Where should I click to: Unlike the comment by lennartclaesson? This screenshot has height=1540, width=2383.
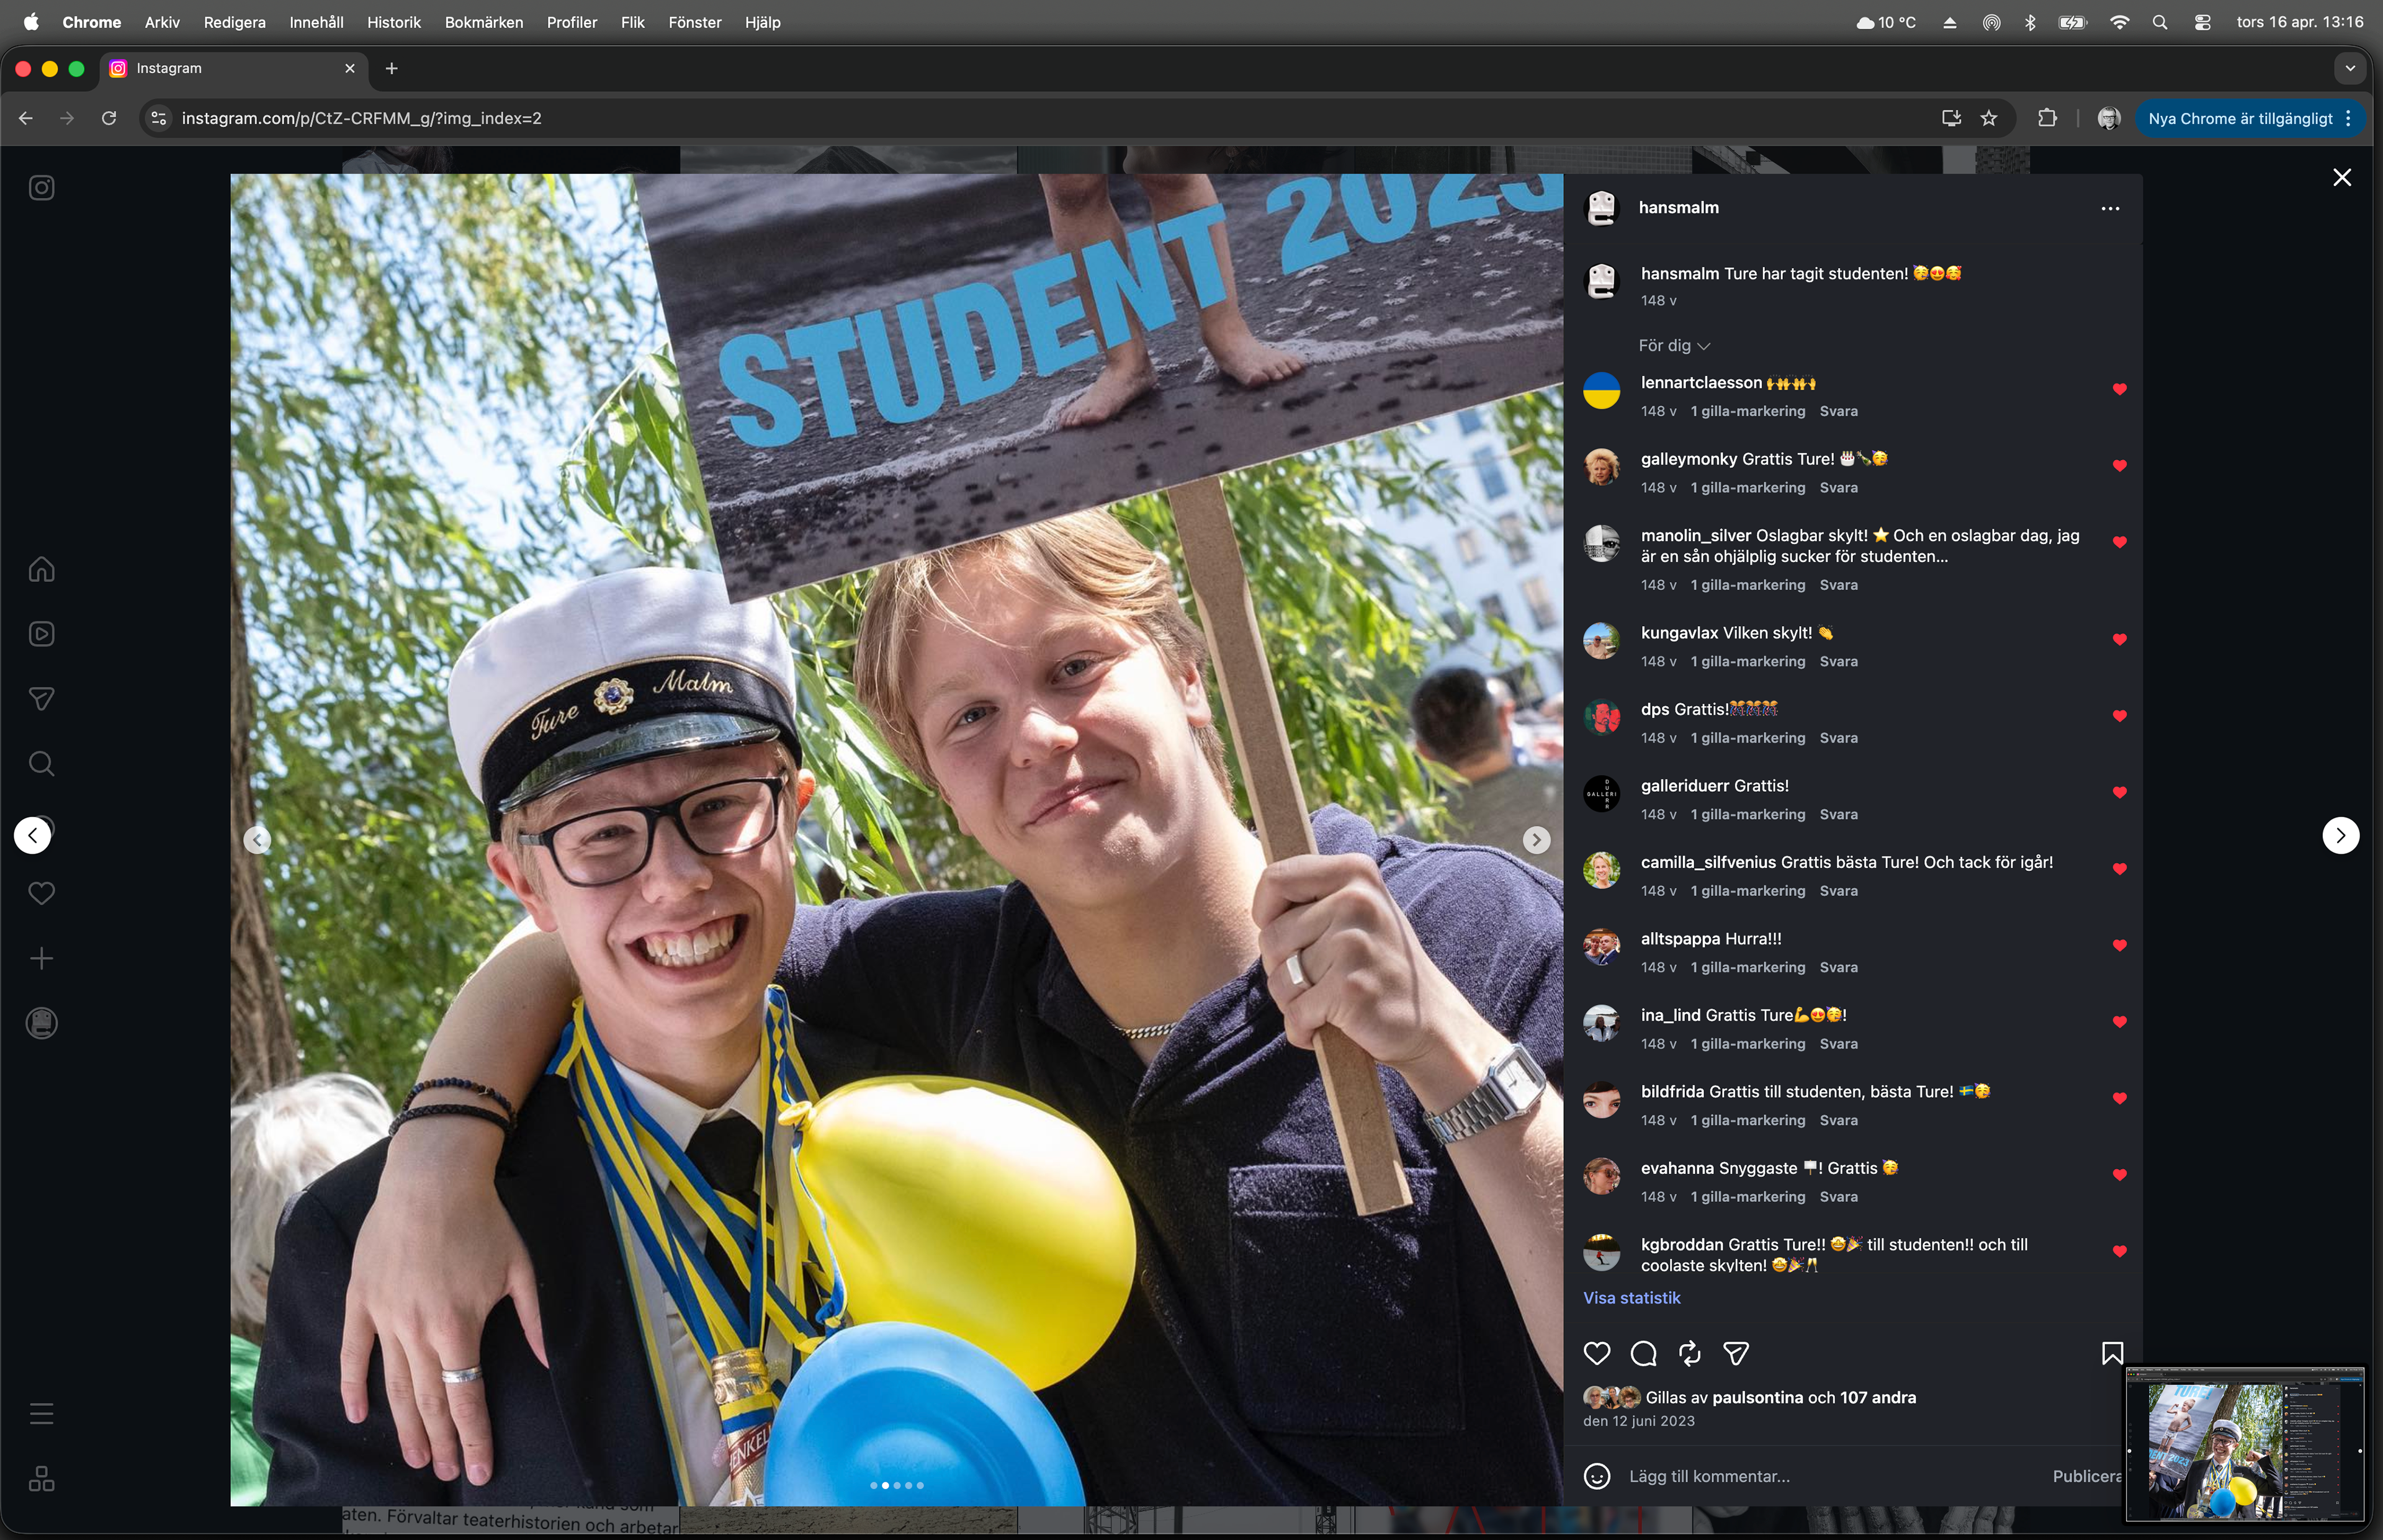2119,389
